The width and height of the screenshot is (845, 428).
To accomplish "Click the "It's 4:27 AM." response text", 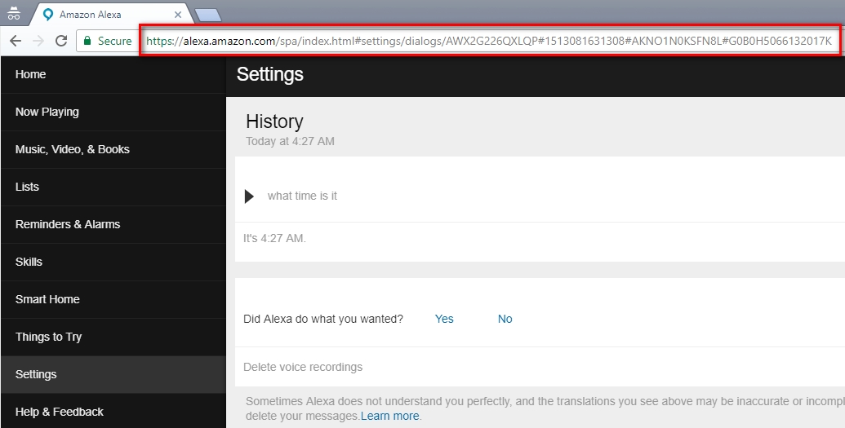I will (x=274, y=238).
